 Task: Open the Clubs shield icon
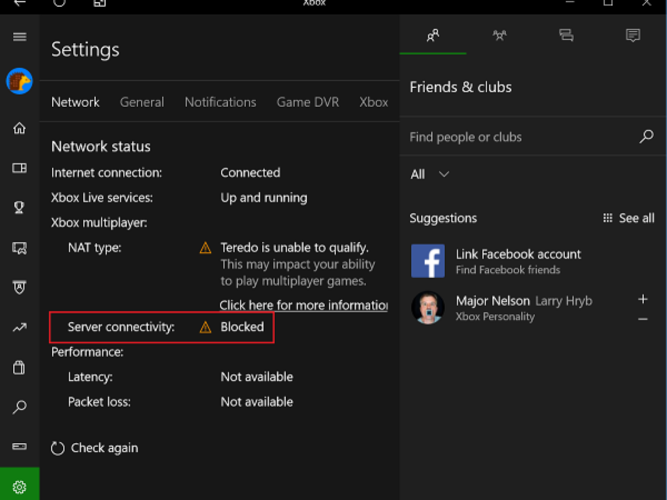19,288
